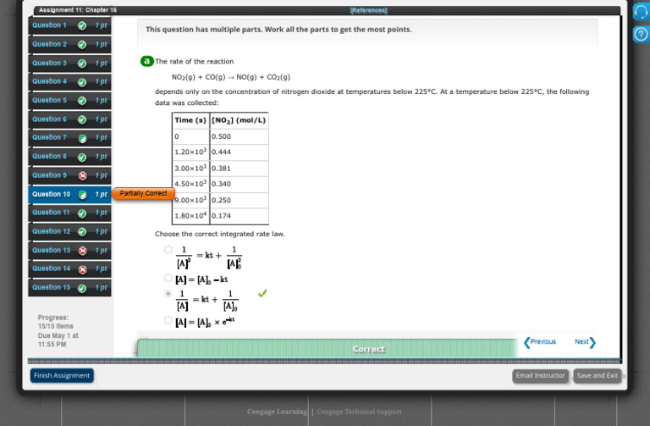
Task: Click the 0.250 concentration cell
Action: (240, 201)
